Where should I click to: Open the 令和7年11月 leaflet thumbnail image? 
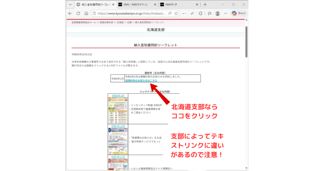click(x=118, y=164)
